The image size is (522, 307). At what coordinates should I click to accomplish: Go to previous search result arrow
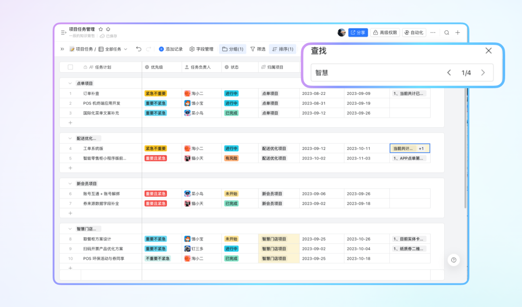449,73
